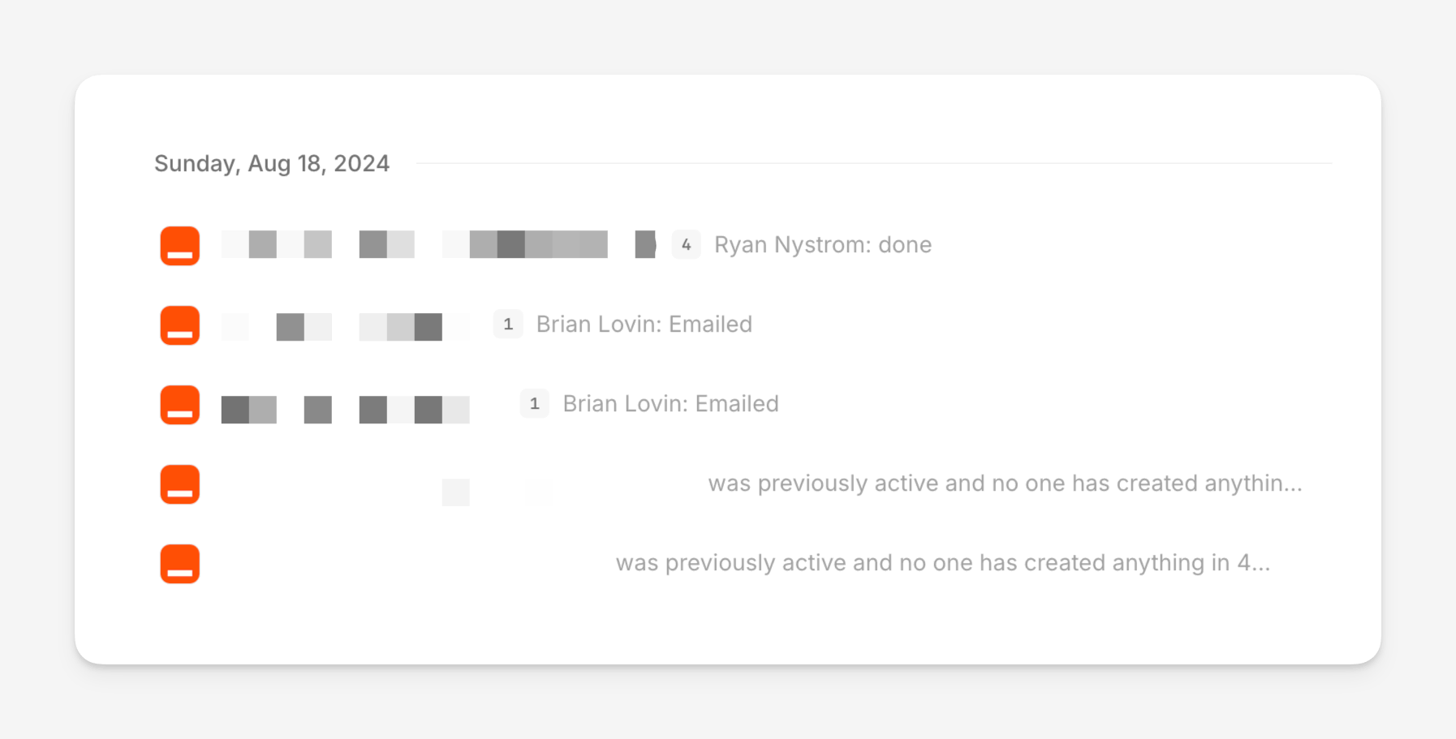Viewport: 1456px width, 739px height.
Task: Click the orange icon in the third row
Action: (179, 405)
